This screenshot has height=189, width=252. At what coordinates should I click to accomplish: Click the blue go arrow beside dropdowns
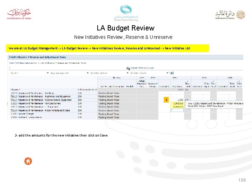point(171,73)
